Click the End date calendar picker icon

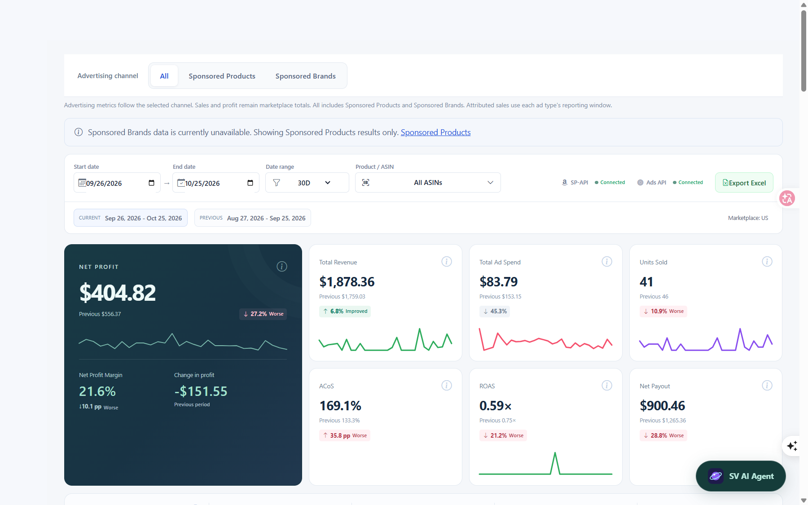pos(250,183)
